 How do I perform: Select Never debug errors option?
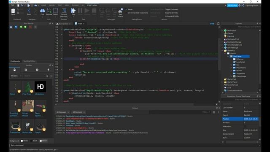pos(129,9)
